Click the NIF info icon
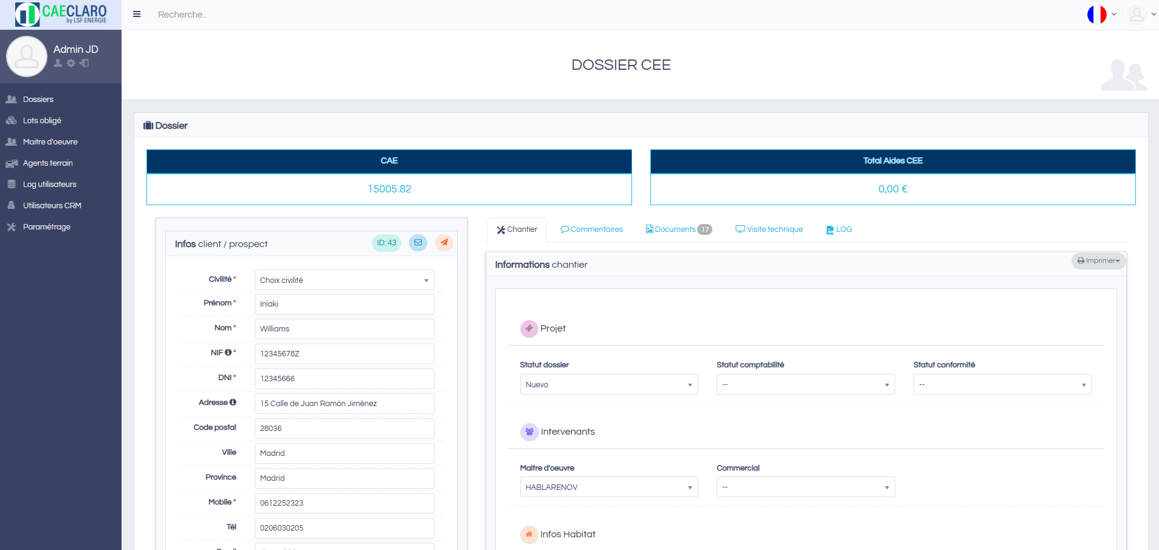The height and width of the screenshot is (550, 1159). click(x=228, y=353)
